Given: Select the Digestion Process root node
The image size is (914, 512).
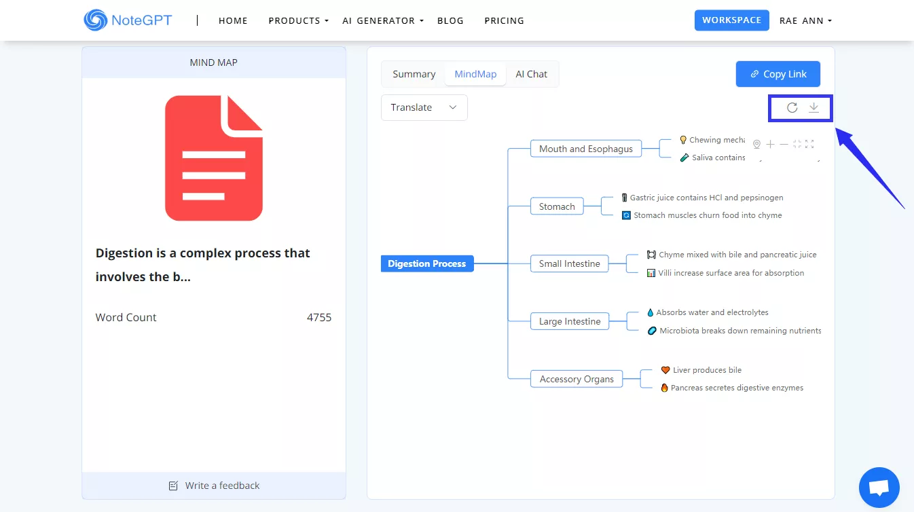Looking at the screenshot, I should pos(426,263).
